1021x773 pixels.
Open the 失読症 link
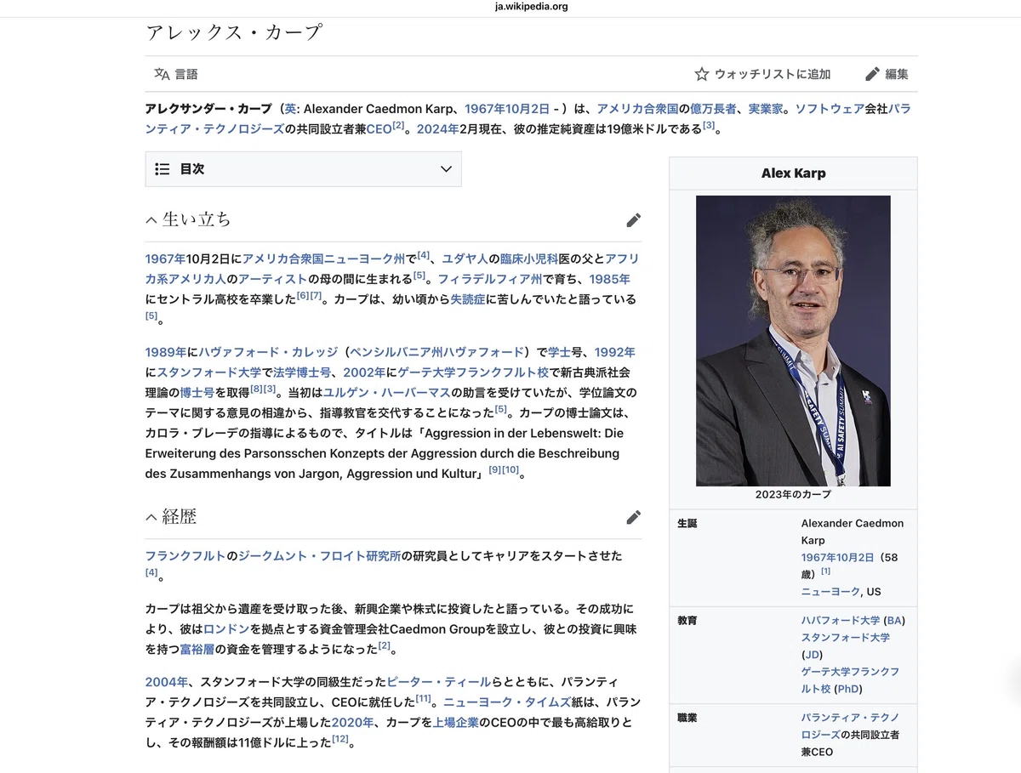coord(467,299)
